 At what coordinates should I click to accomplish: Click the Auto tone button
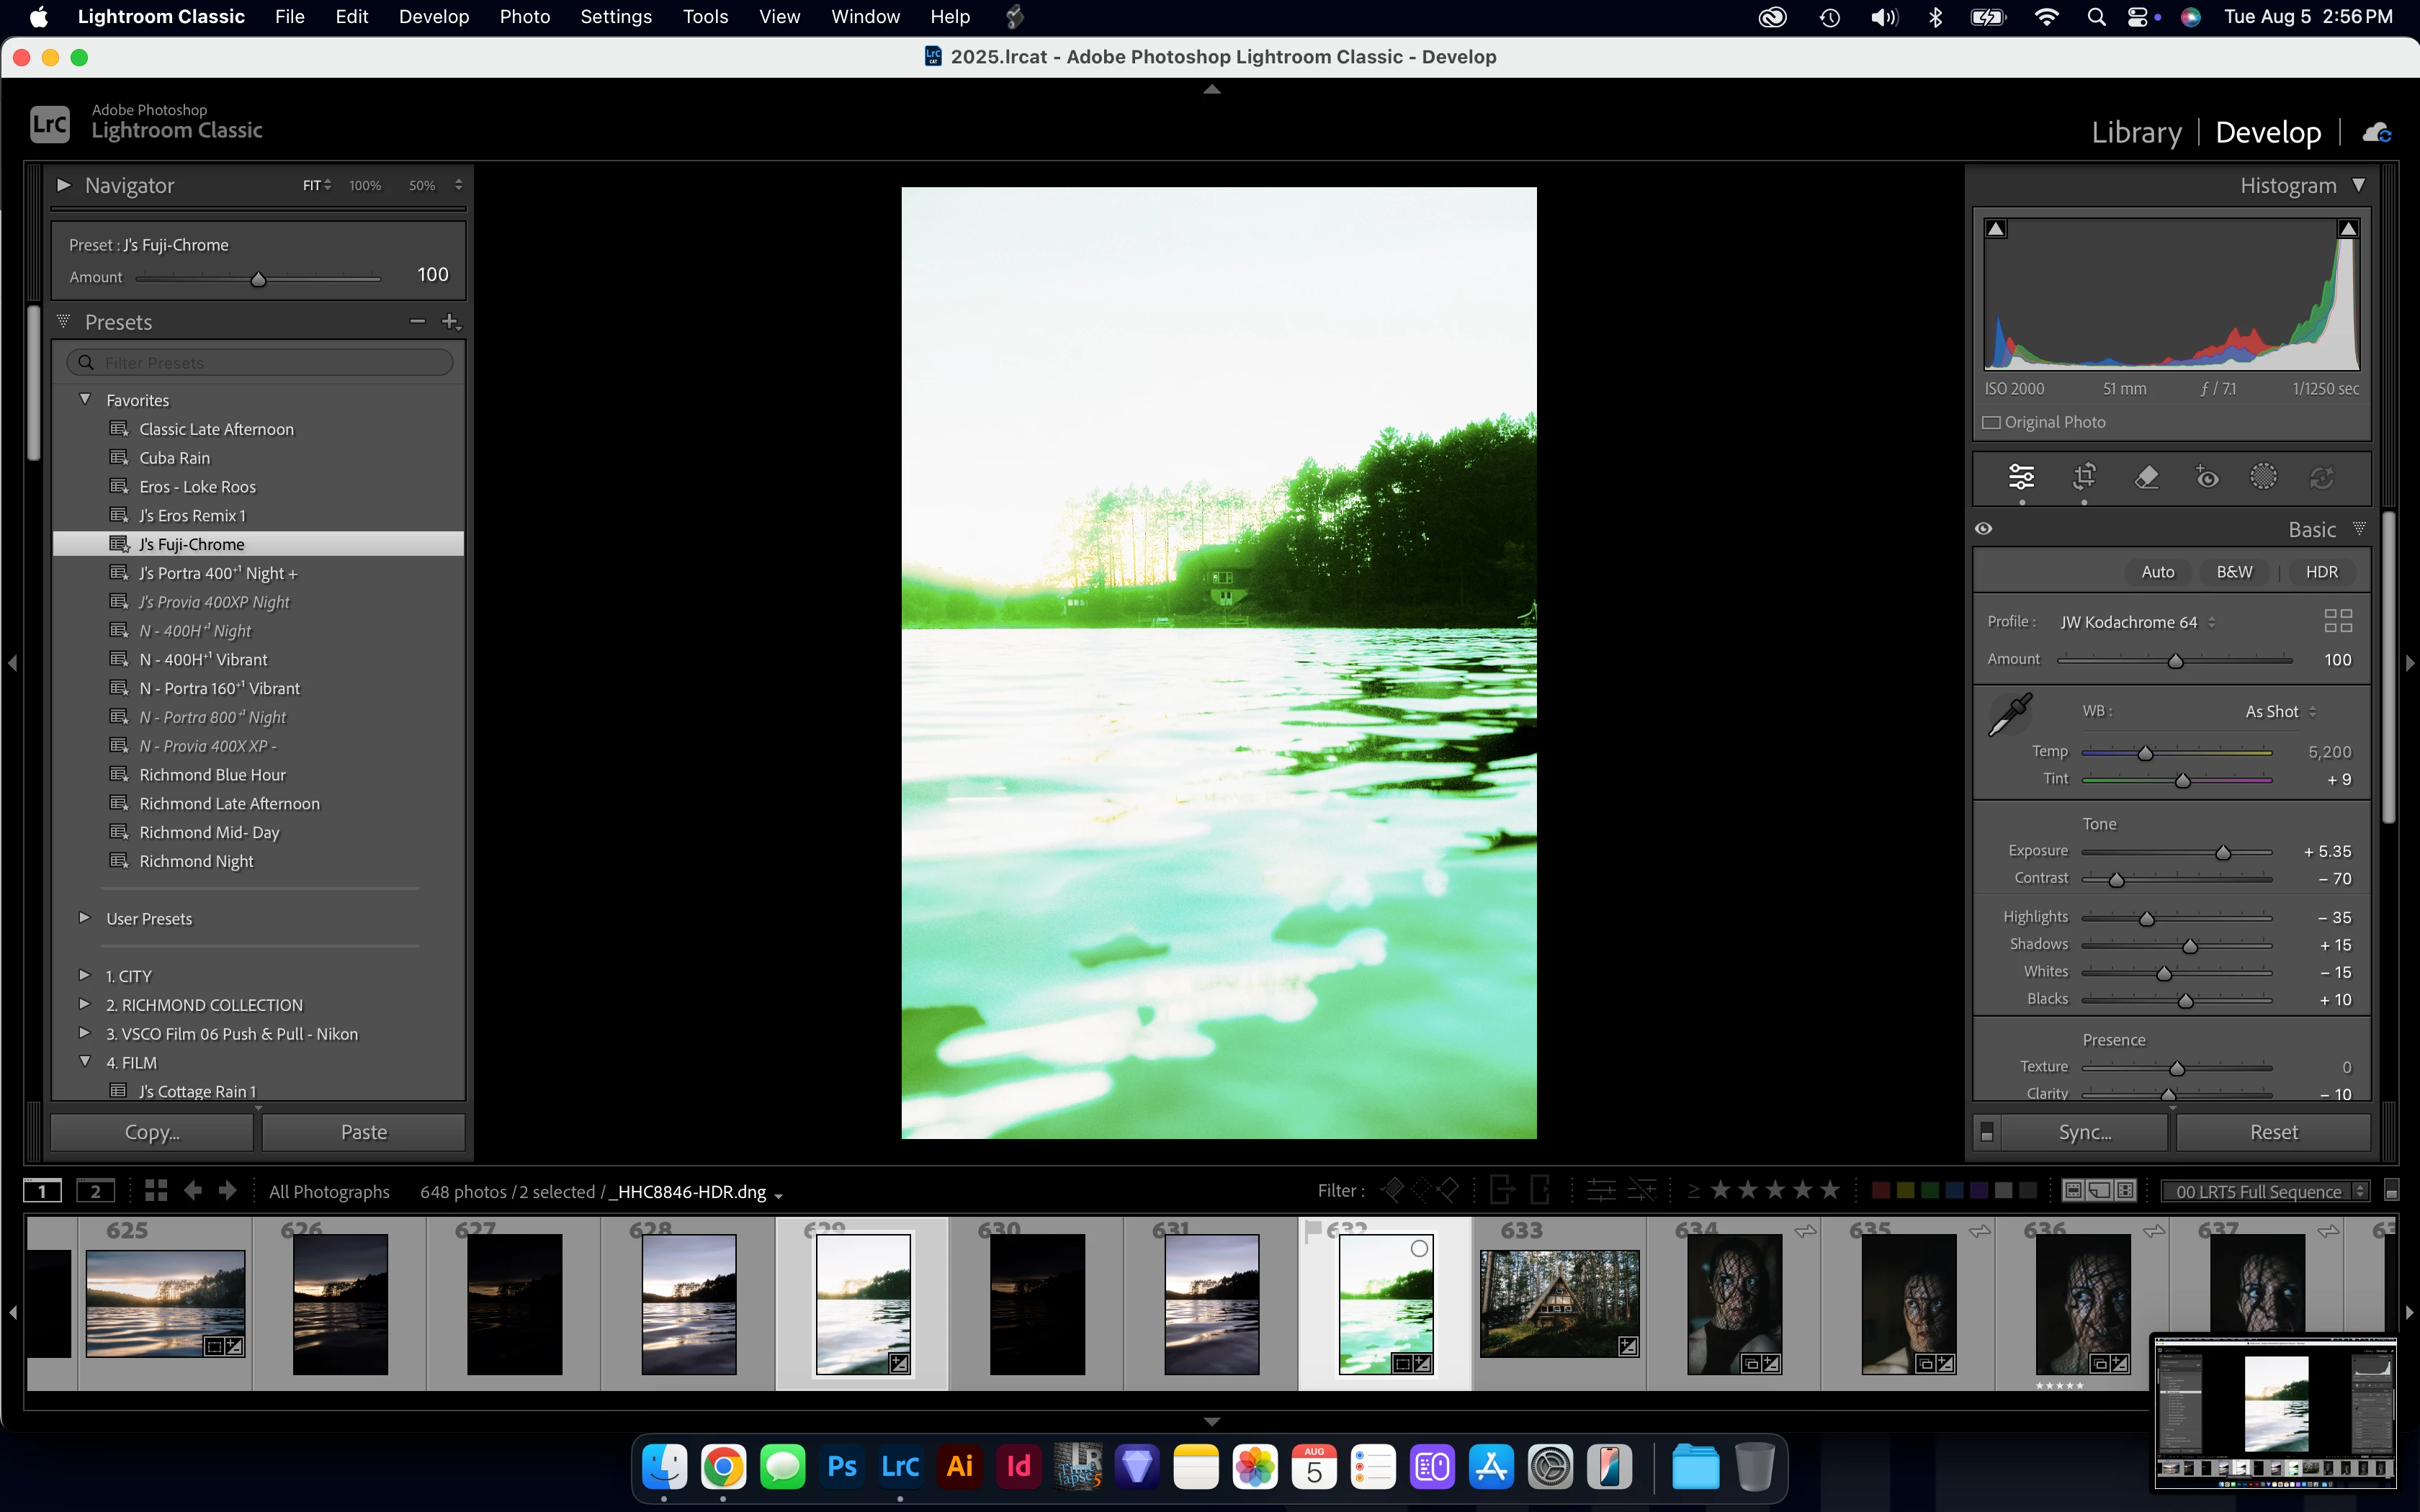(x=2157, y=572)
